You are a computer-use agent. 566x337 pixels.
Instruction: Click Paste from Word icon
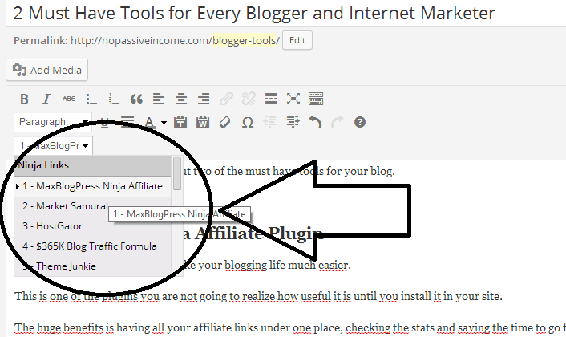(x=203, y=122)
